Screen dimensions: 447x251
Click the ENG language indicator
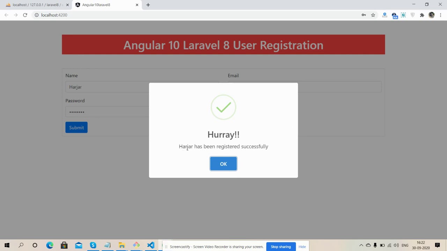pos(405,245)
